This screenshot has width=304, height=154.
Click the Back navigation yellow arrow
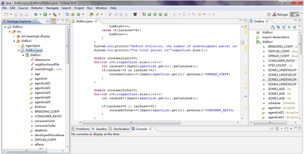coord(200,14)
